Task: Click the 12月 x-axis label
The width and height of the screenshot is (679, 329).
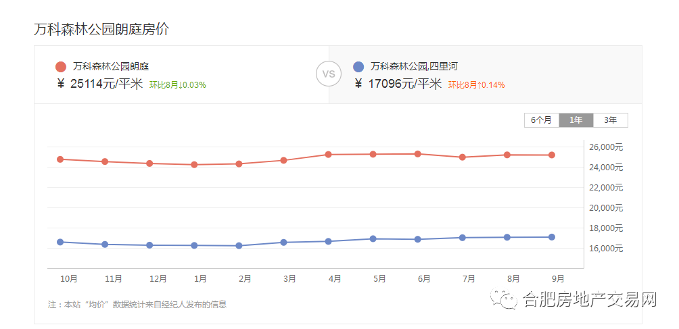Action: [158, 279]
